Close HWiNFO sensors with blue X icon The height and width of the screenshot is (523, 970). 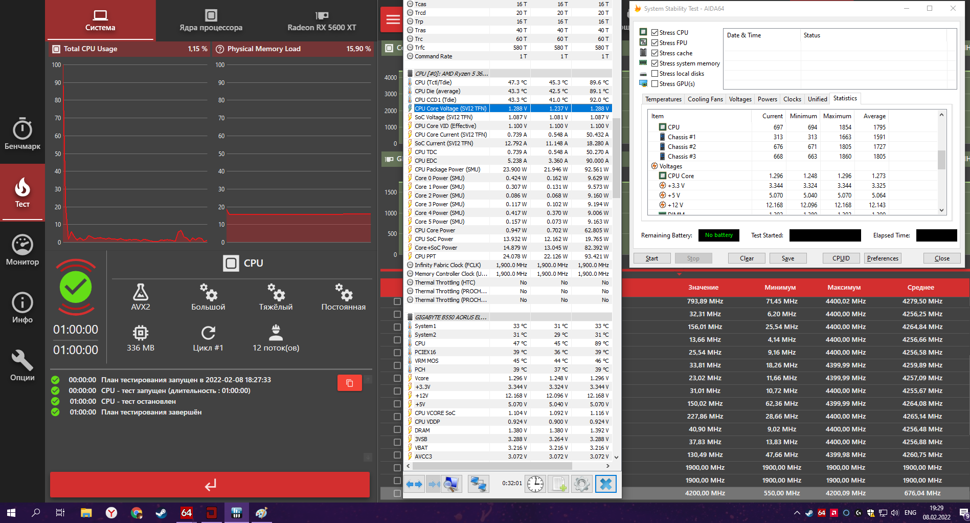[x=606, y=484]
